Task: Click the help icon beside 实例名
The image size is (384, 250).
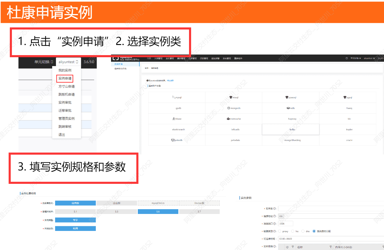Action: (274, 209)
